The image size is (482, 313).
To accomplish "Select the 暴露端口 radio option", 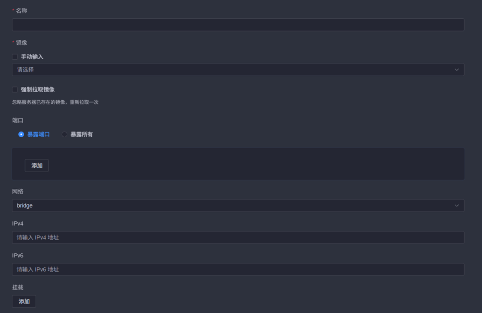I will (21, 134).
